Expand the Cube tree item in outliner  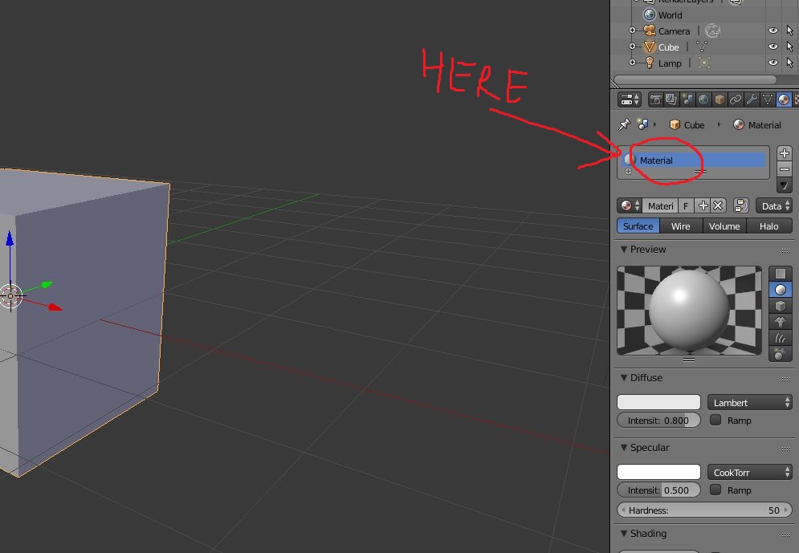[632, 47]
